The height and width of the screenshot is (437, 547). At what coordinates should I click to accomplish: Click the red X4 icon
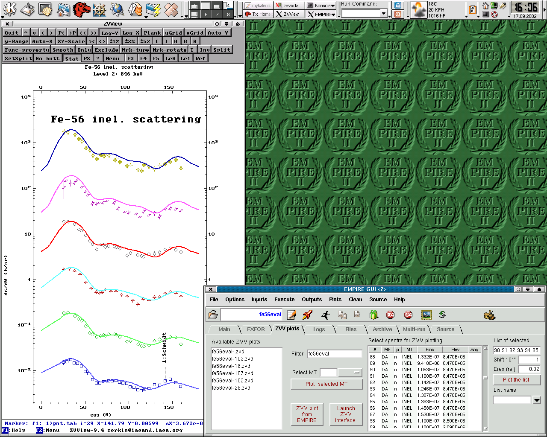pyautogui.click(x=390, y=315)
